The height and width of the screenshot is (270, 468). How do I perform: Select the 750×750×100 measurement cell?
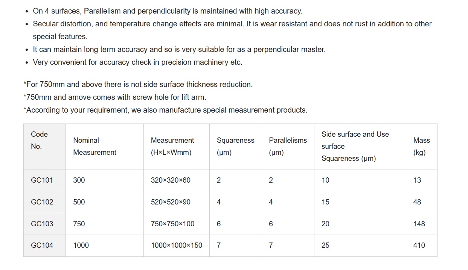172,224
